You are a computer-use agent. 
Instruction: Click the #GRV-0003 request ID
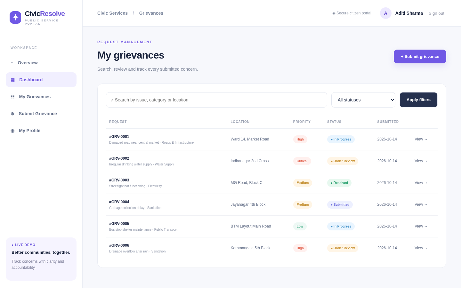pyautogui.click(x=119, y=180)
